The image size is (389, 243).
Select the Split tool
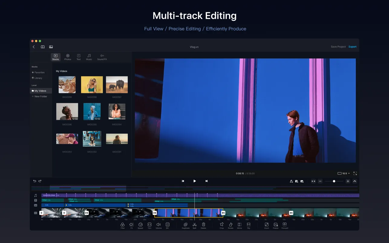194,225
